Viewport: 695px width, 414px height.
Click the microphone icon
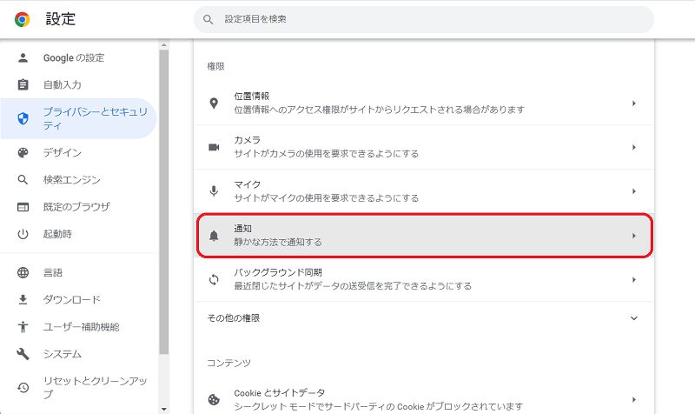point(214,191)
